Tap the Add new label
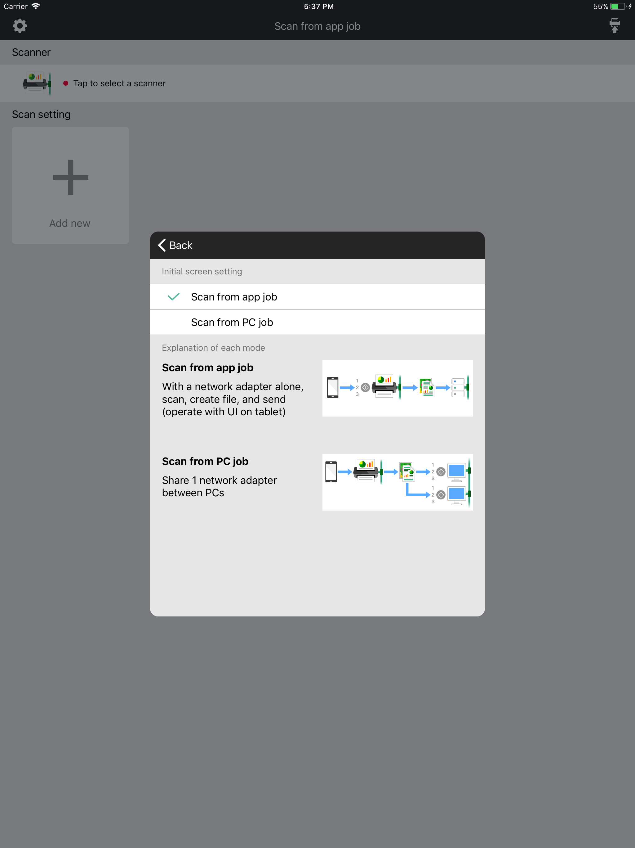Viewport: 635px width, 848px height. [70, 223]
